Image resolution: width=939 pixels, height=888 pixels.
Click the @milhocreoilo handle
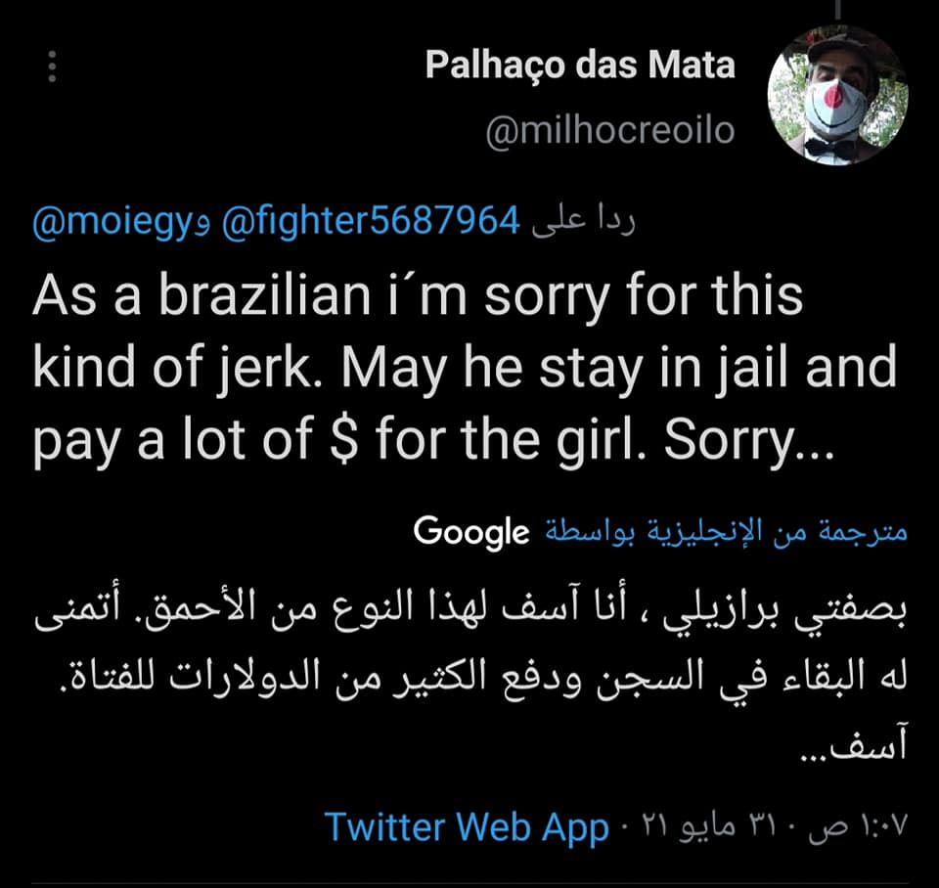coord(609,131)
